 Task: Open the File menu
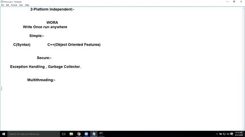pyautogui.click(x=2, y=5)
